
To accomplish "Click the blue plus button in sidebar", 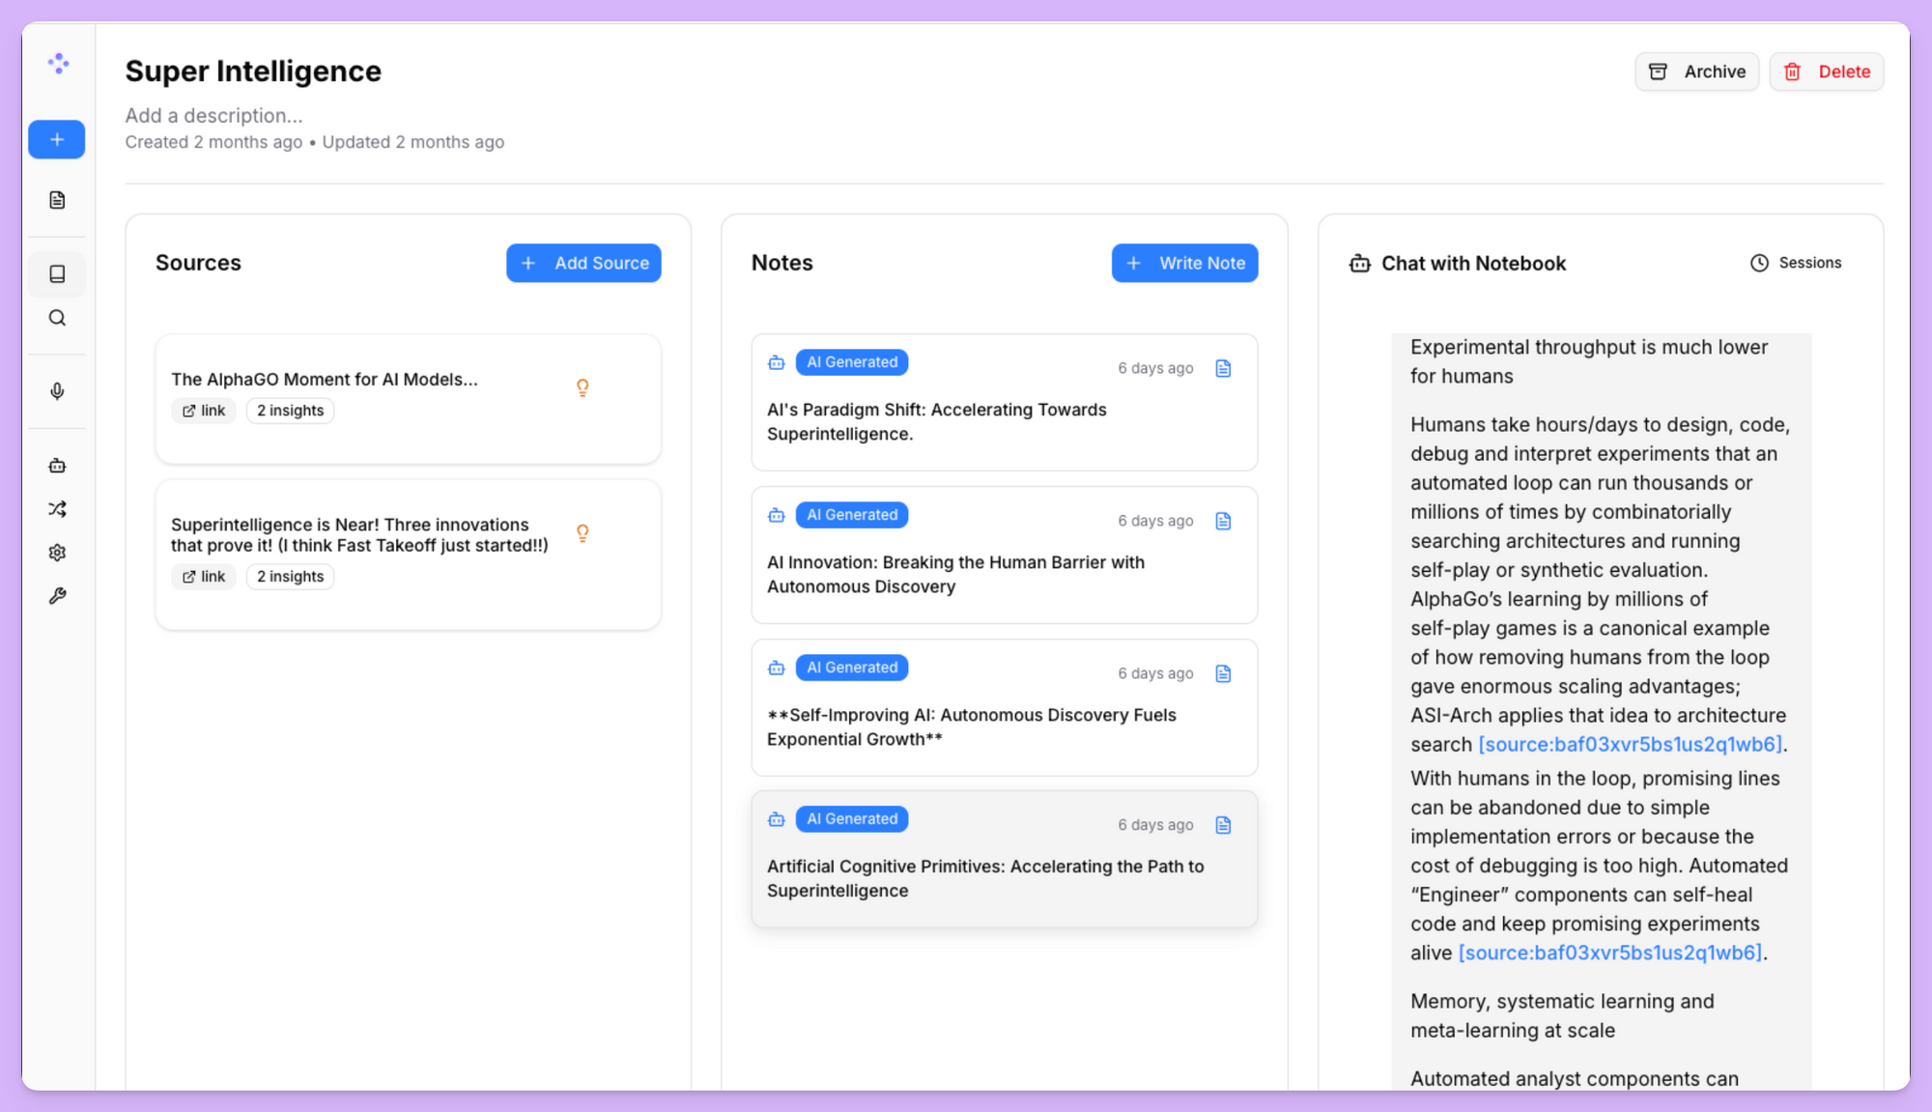I will coord(57,140).
